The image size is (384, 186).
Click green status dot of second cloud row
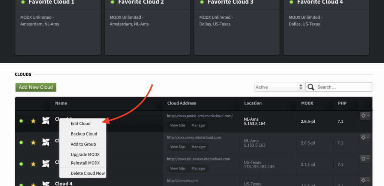(21, 143)
